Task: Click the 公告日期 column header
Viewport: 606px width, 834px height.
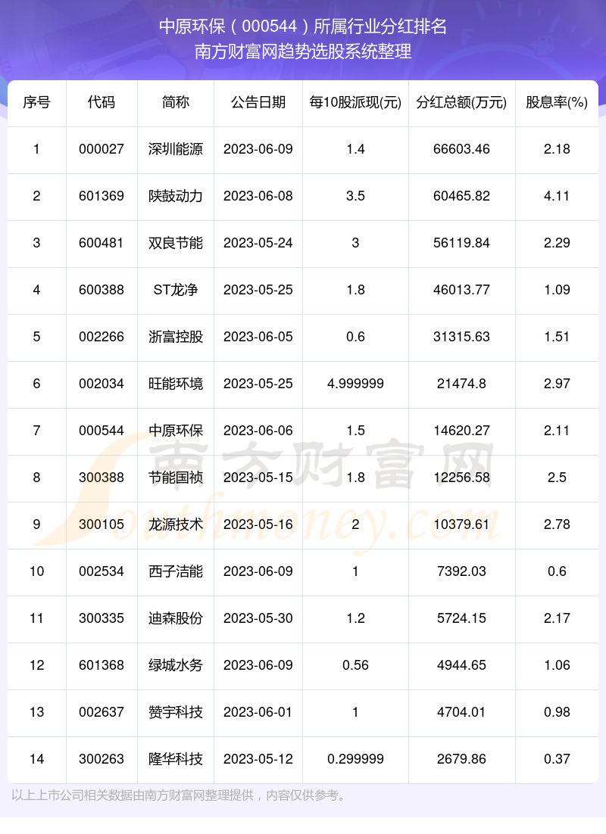Action: (258, 103)
